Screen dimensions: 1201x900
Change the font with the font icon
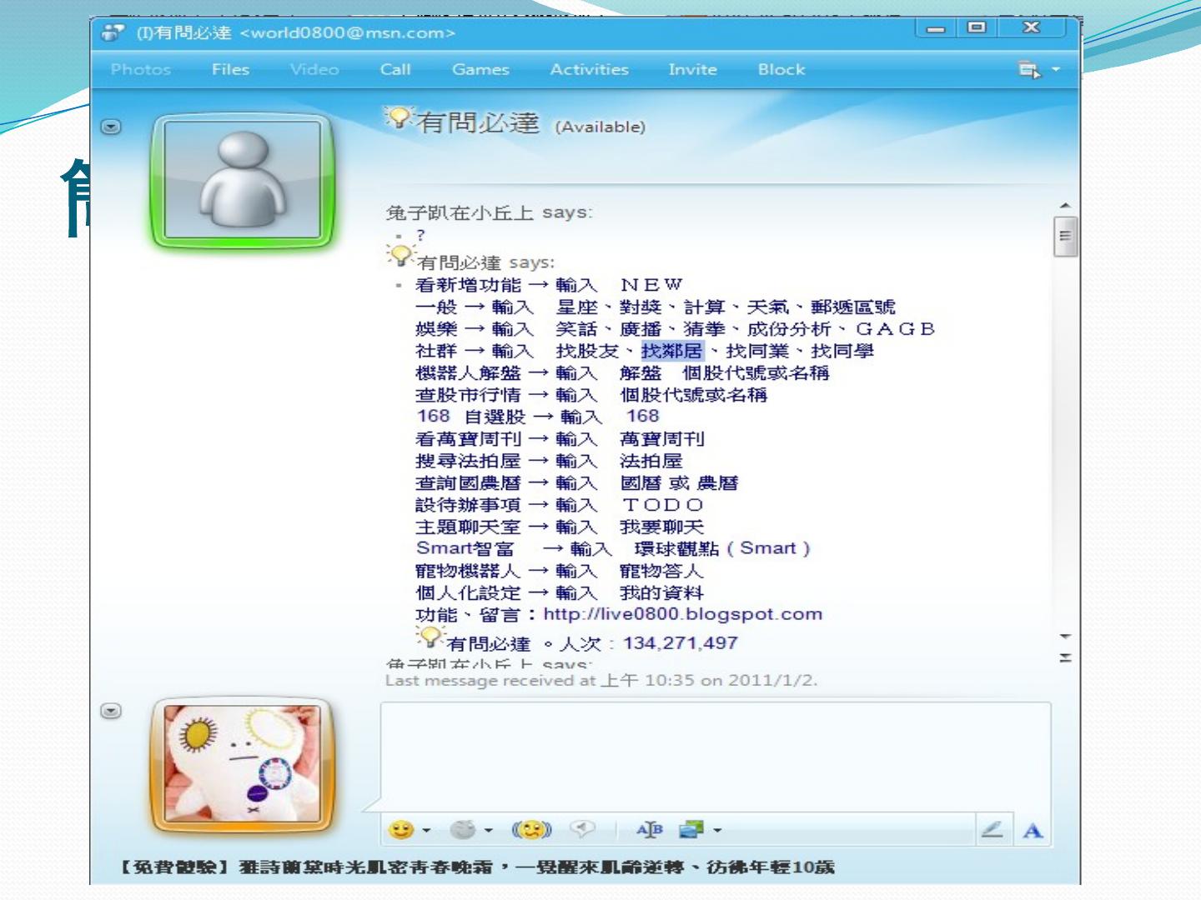pyautogui.click(x=649, y=830)
